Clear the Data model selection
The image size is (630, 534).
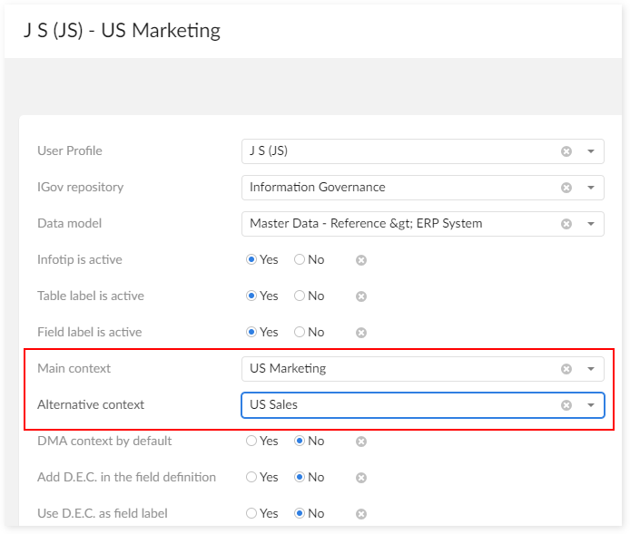click(566, 224)
